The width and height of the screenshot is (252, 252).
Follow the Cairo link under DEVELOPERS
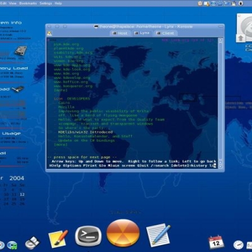click(64, 103)
